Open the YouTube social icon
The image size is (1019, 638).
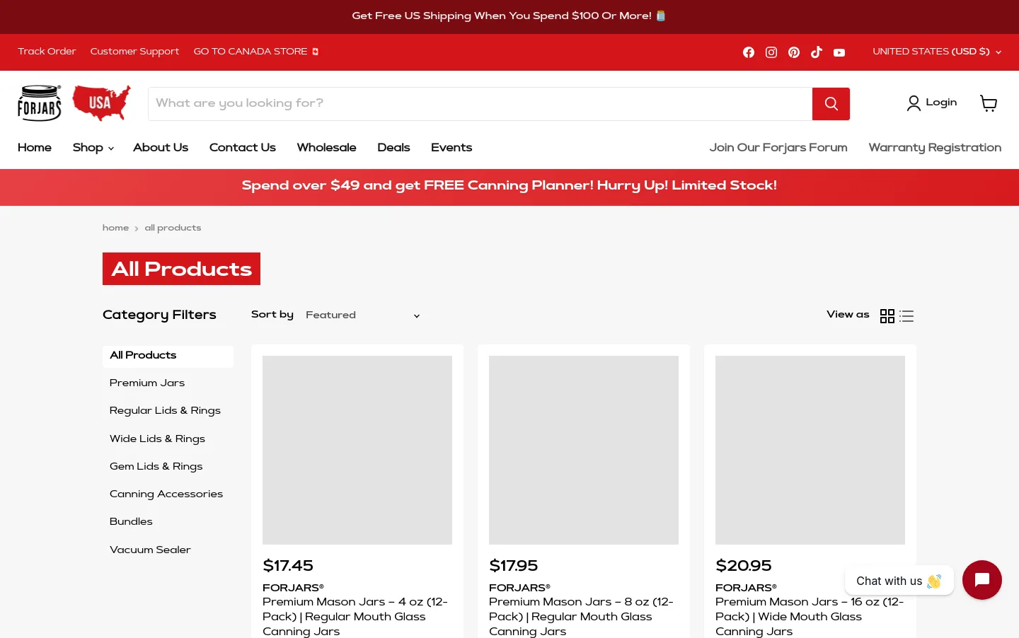(x=839, y=52)
